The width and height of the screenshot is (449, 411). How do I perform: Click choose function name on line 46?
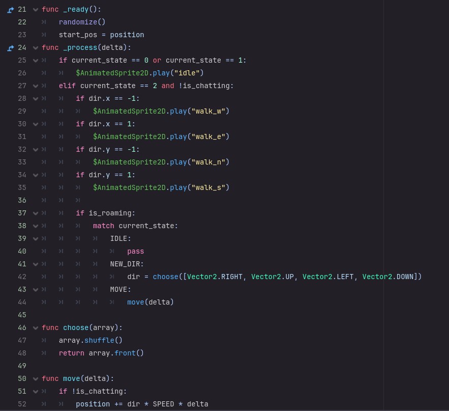(x=76, y=327)
